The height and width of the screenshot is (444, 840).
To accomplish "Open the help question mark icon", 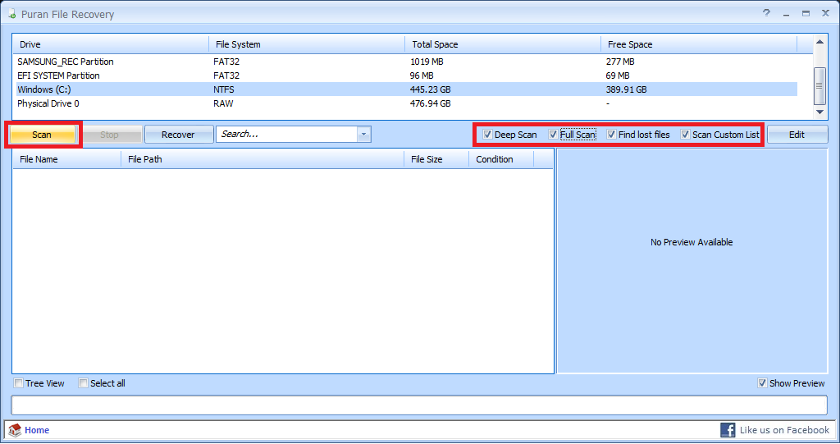I will (x=767, y=13).
